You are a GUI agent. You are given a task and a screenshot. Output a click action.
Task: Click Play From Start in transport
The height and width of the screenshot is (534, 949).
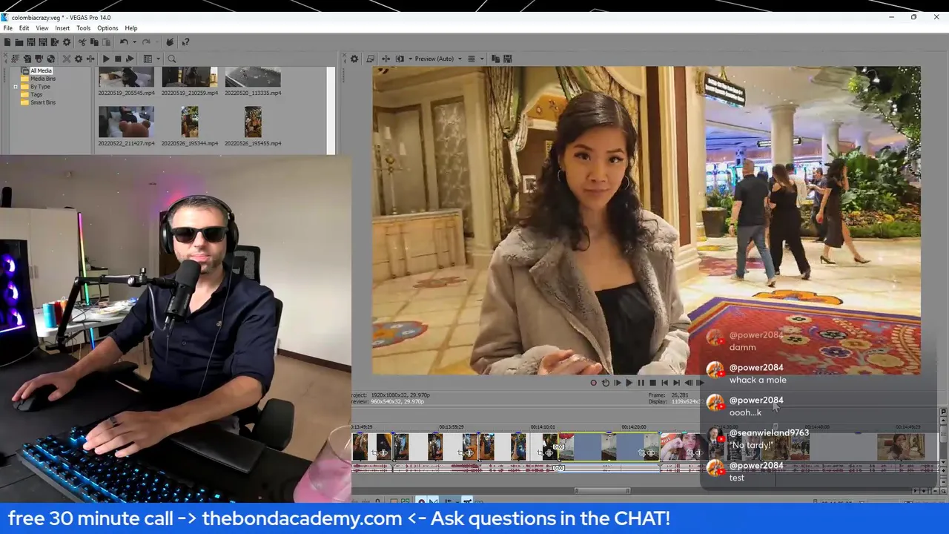618,383
